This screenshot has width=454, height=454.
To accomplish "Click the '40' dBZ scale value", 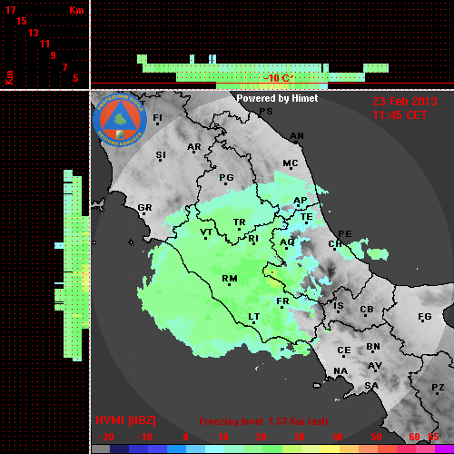I will pos(337,437).
